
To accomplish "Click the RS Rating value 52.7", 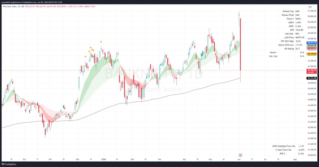I will (x=297, y=49).
